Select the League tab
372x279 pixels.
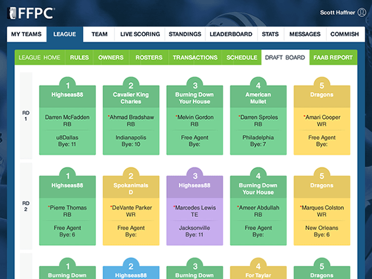[x=65, y=34]
